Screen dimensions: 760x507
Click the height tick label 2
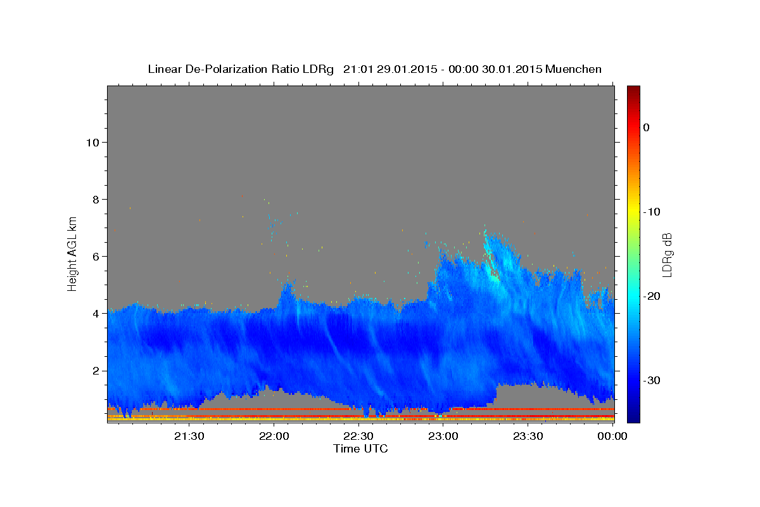pos(94,370)
